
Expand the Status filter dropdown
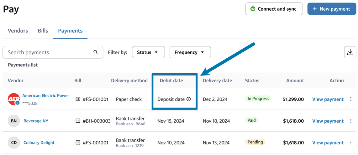point(148,52)
